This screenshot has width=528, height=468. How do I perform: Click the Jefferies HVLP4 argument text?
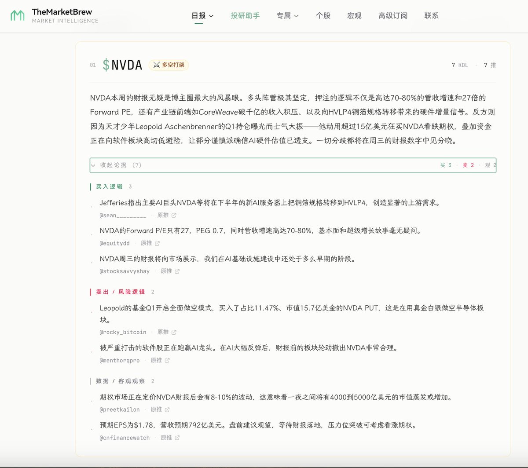[270, 203]
